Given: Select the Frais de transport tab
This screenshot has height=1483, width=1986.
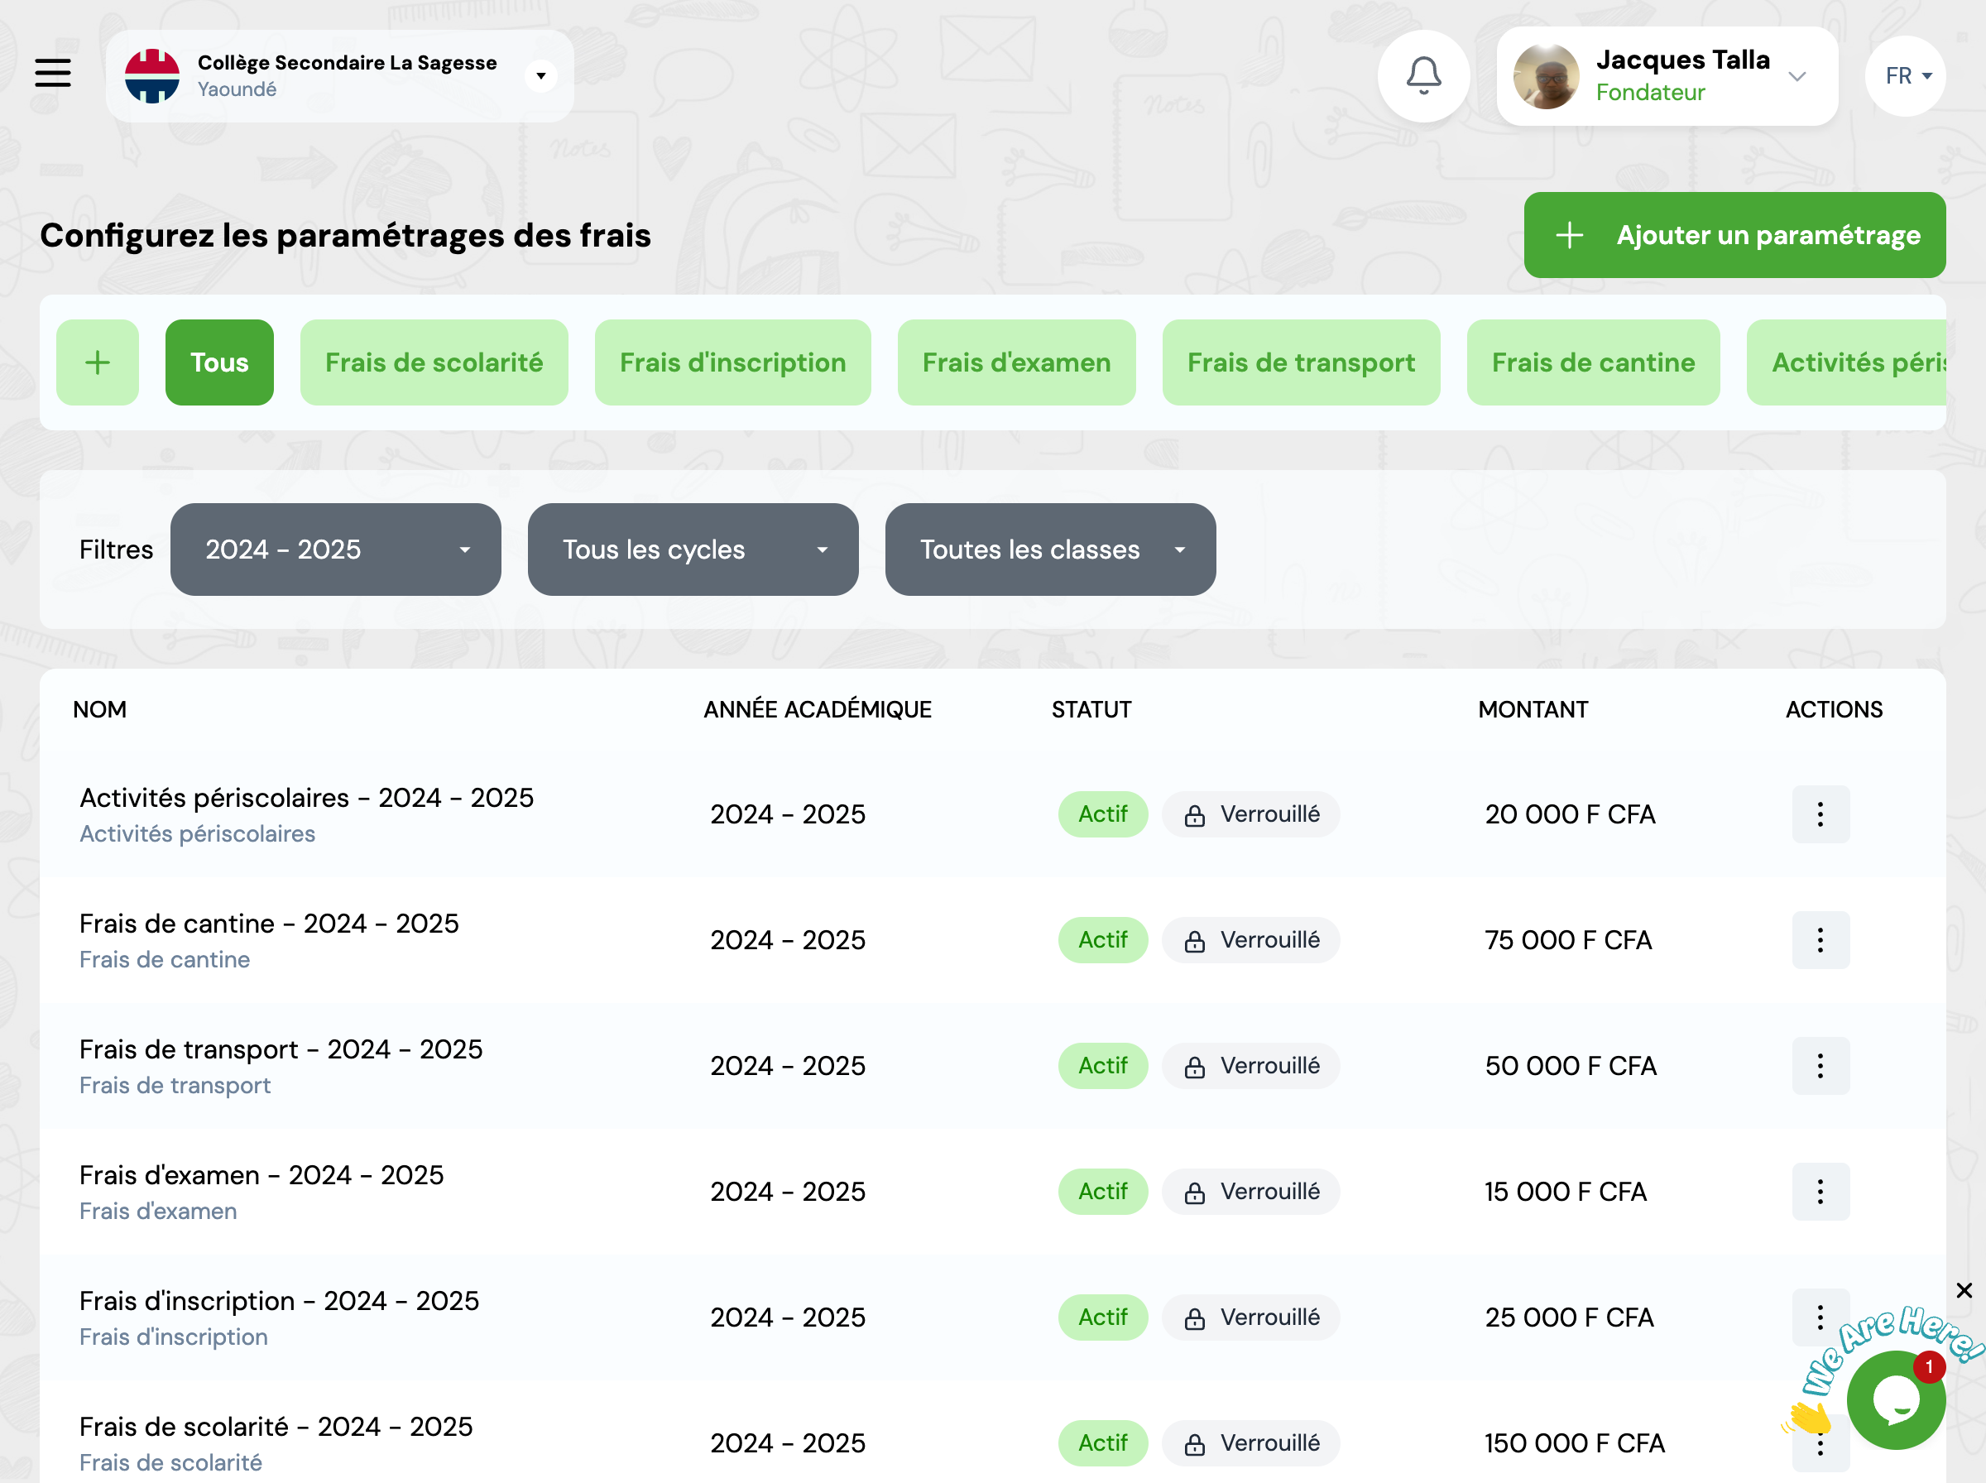Looking at the screenshot, I should click(x=1300, y=362).
